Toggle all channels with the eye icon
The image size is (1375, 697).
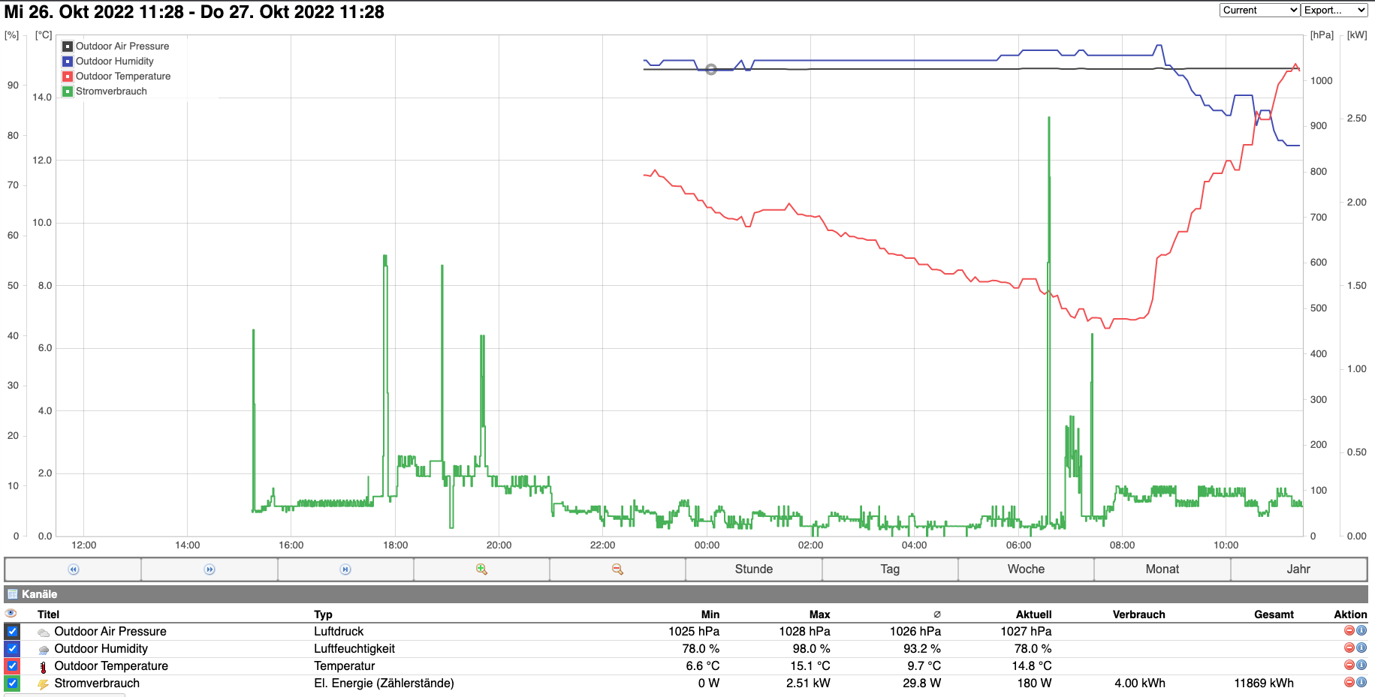tap(11, 614)
